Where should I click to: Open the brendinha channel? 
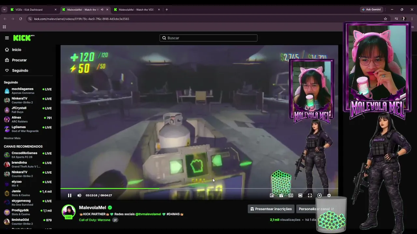[x=28, y=164]
